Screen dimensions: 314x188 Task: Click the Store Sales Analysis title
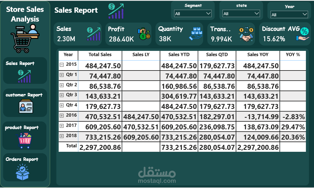[25, 14]
